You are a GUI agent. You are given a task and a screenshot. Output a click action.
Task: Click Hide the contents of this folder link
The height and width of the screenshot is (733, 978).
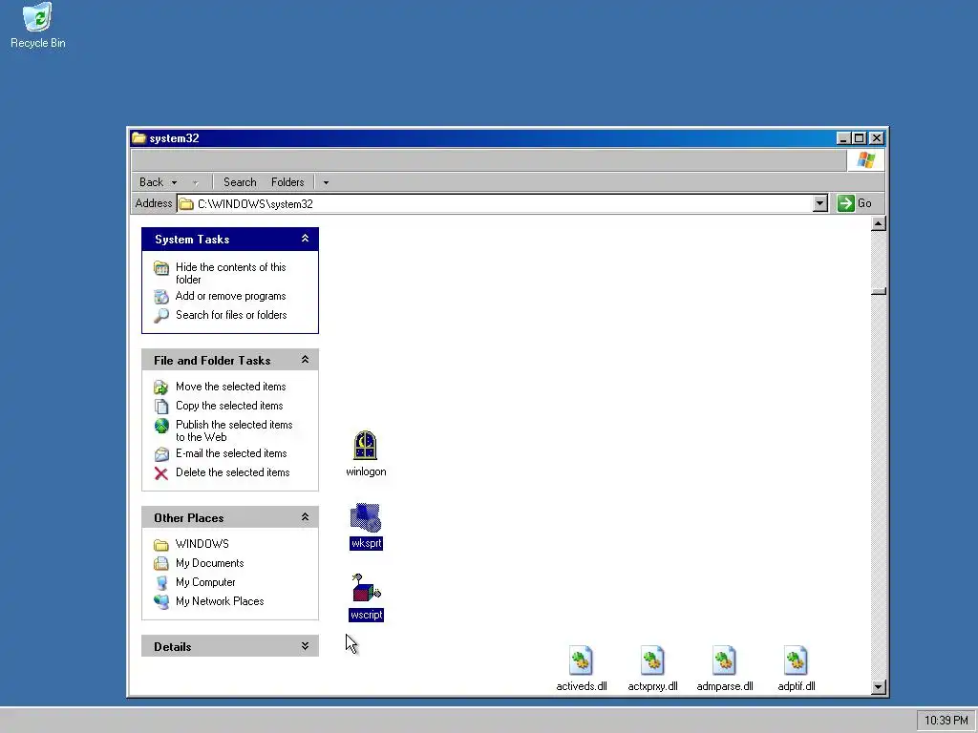point(231,273)
